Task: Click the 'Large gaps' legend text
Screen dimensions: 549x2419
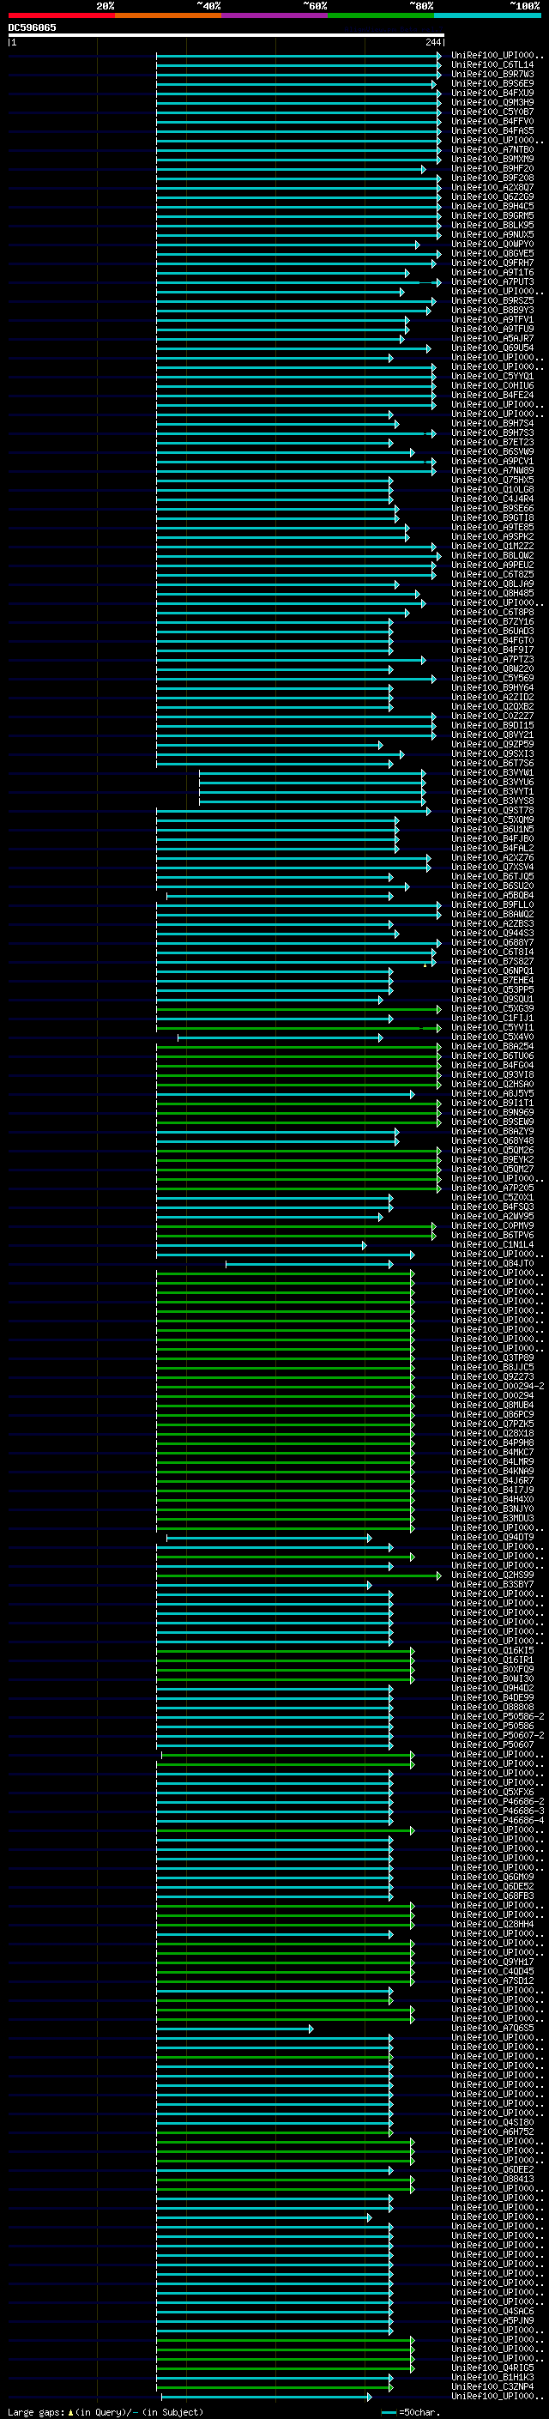Action: click(36, 2411)
